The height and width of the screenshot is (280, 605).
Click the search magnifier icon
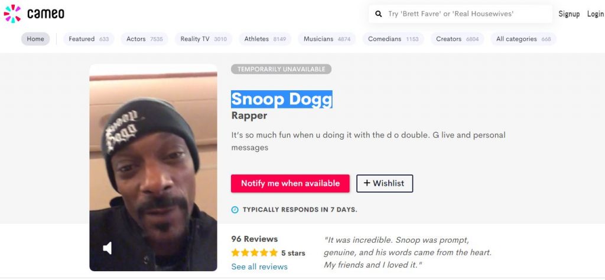tap(379, 14)
